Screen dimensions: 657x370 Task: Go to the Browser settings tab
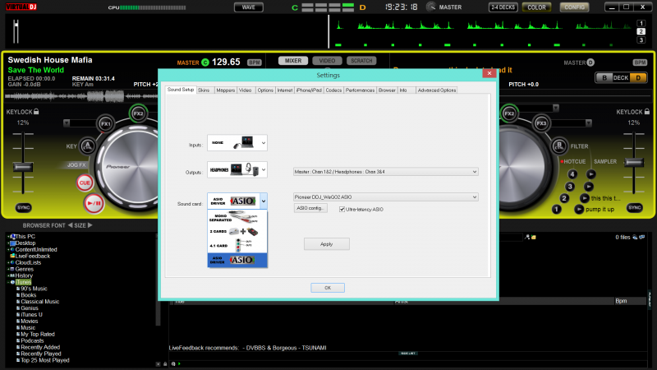pyautogui.click(x=387, y=90)
